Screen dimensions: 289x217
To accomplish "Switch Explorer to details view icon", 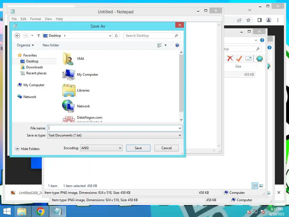I will pos(255,186).
